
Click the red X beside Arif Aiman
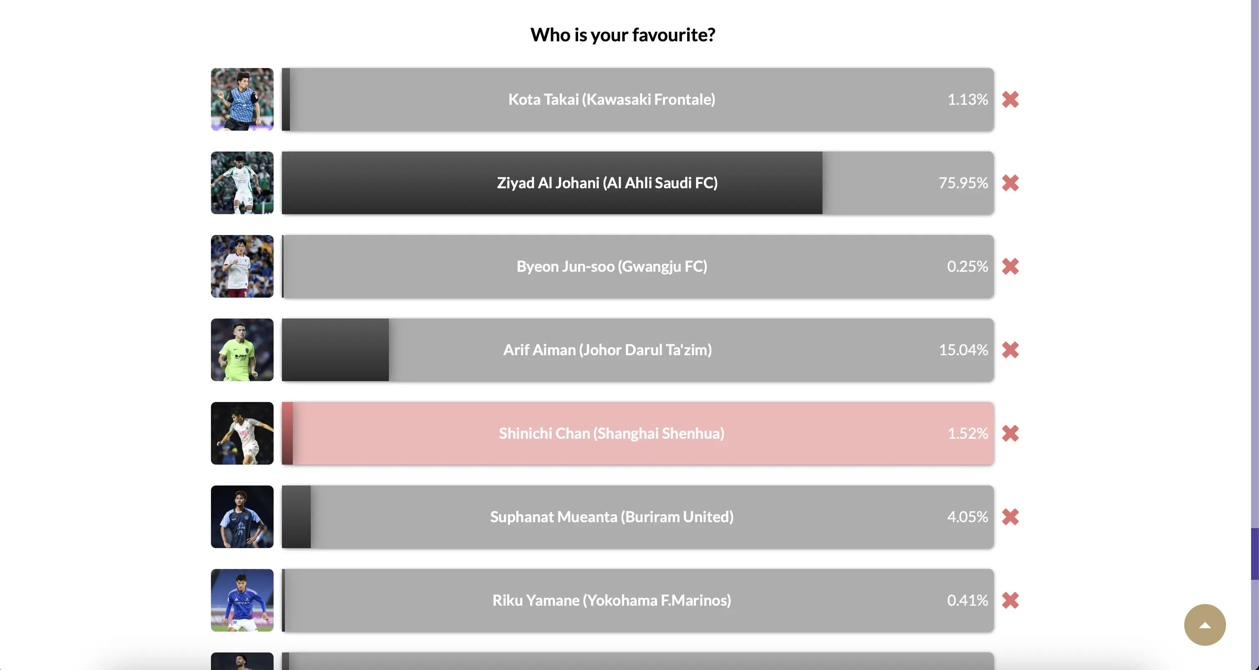[1010, 350]
